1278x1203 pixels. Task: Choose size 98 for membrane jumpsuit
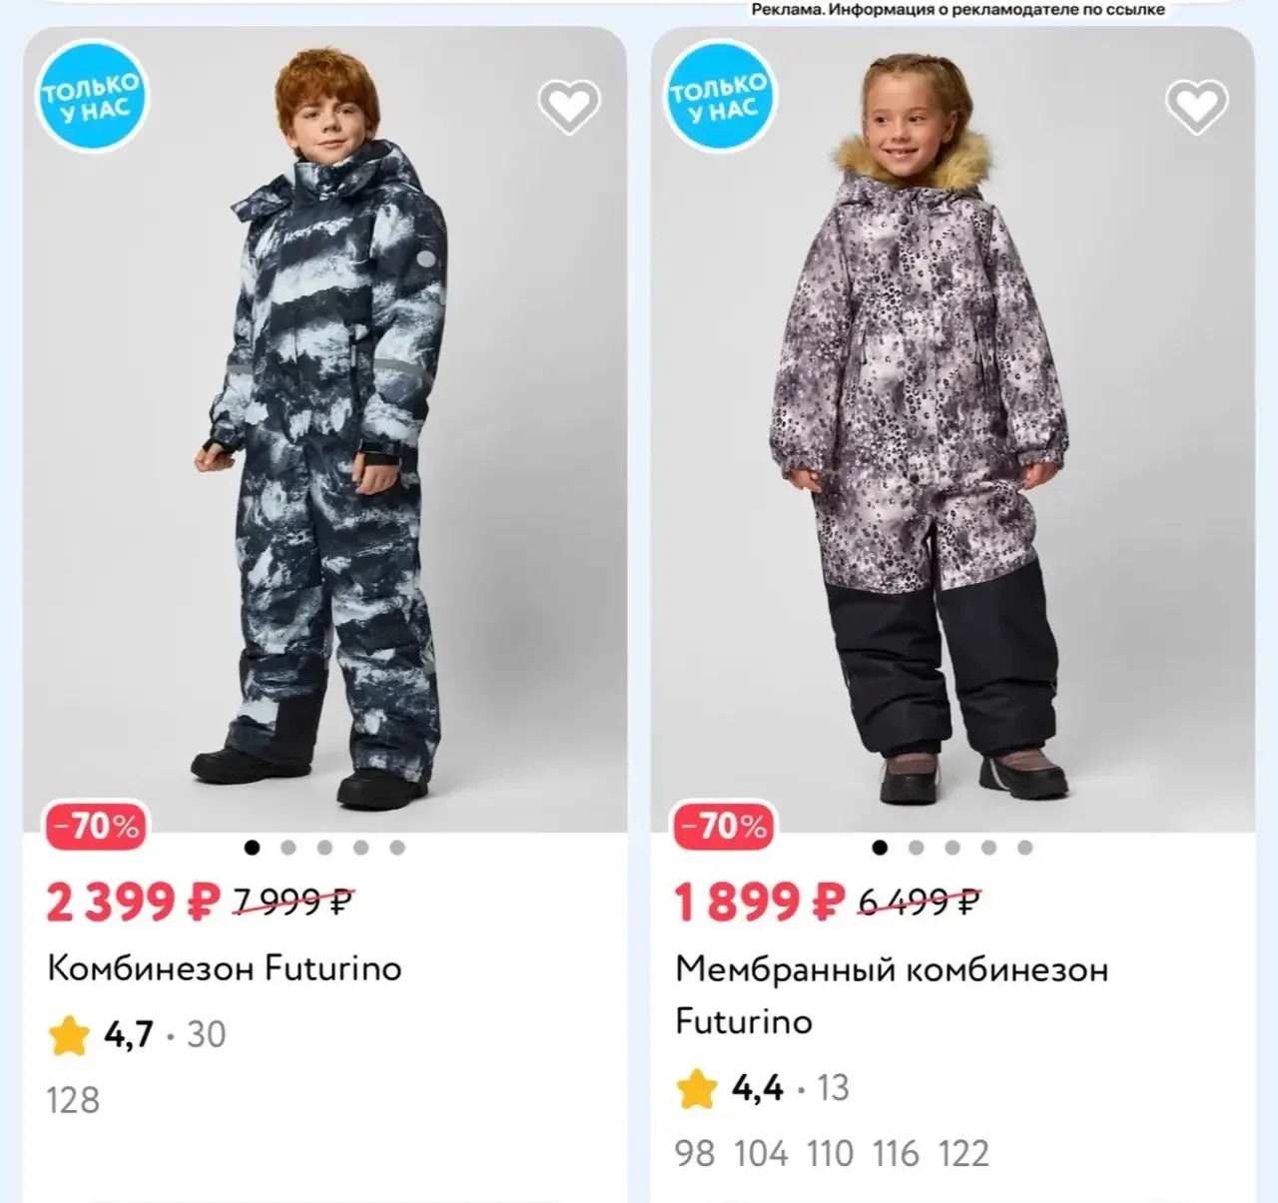pos(695,1154)
